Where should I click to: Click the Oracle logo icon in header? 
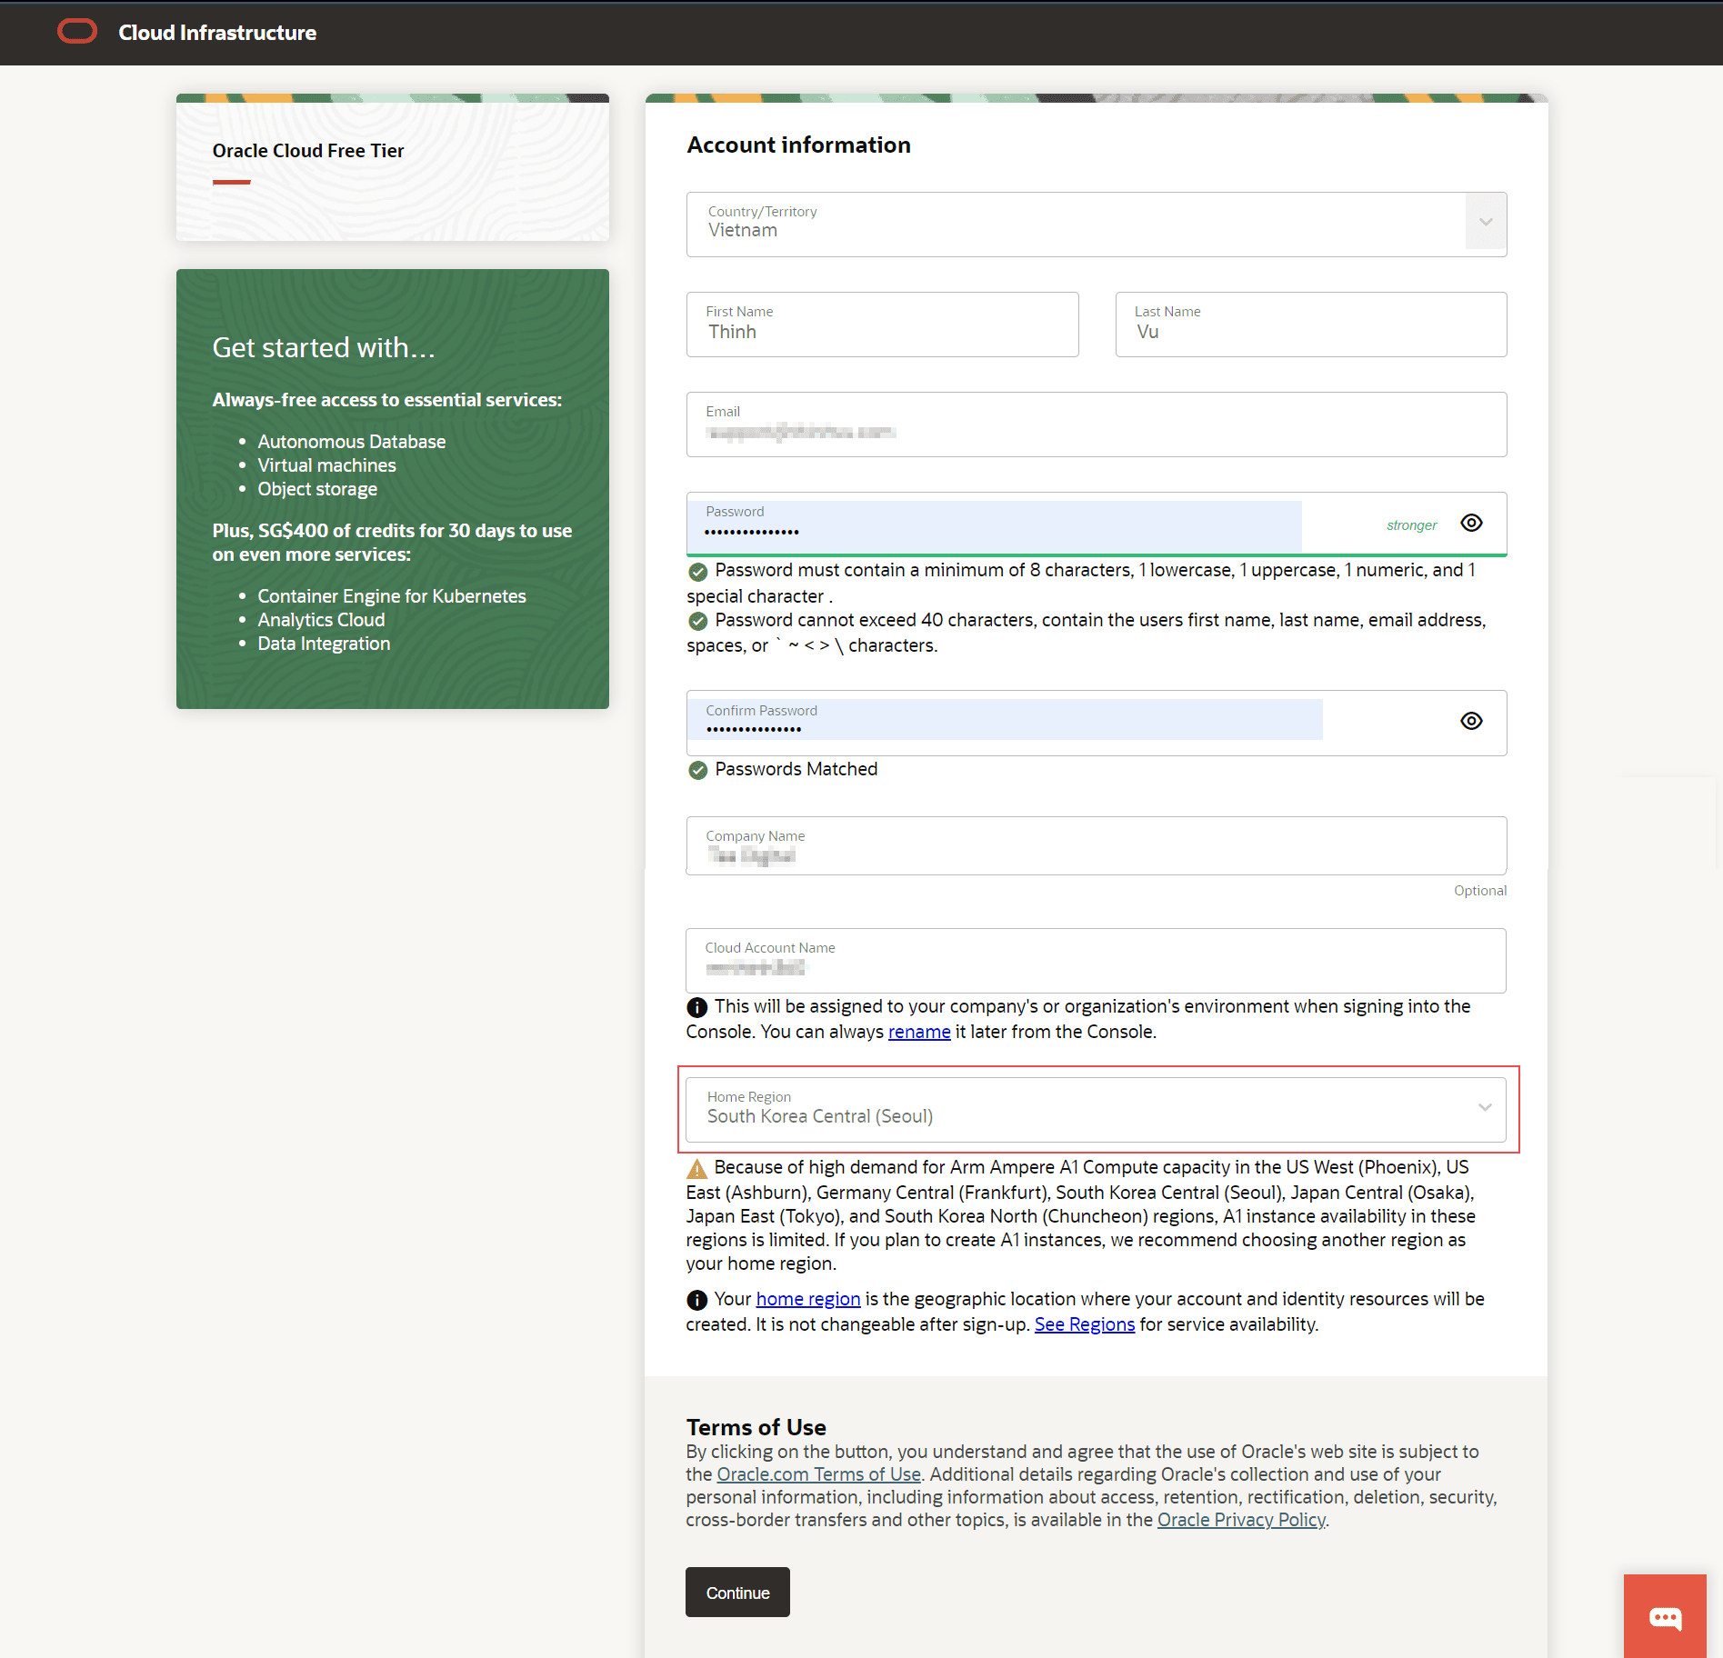click(77, 32)
